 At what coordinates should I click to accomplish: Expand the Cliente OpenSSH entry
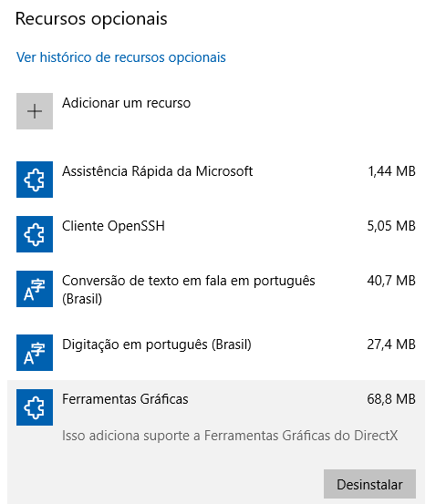click(216, 234)
